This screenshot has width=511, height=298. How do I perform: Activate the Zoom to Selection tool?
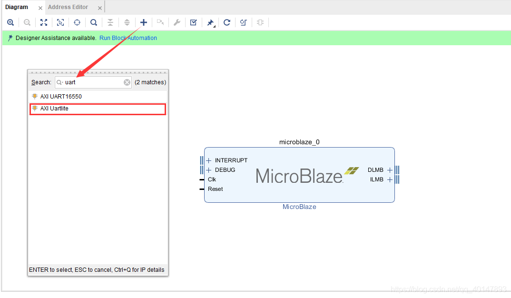tap(60, 22)
